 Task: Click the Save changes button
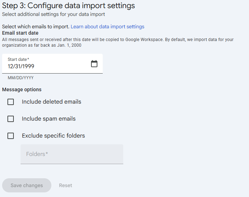27,185
